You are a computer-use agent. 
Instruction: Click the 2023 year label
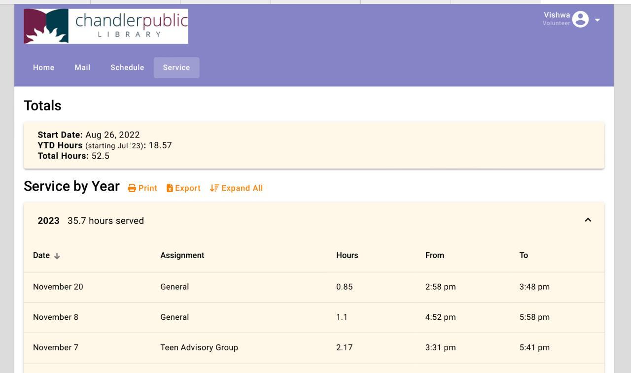point(48,221)
